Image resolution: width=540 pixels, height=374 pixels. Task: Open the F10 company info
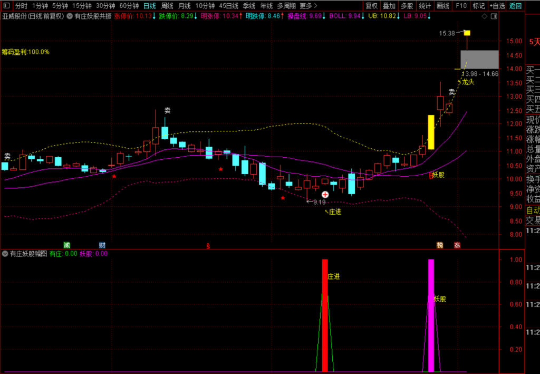pyautogui.click(x=461, y=6)
